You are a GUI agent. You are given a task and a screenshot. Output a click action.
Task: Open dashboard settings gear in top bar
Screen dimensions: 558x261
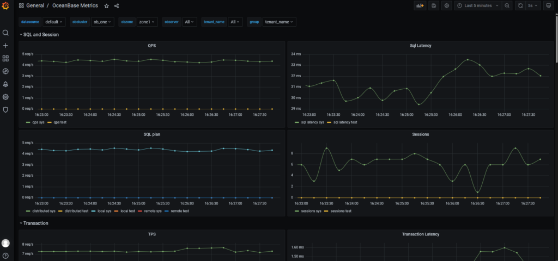point(447,5)
